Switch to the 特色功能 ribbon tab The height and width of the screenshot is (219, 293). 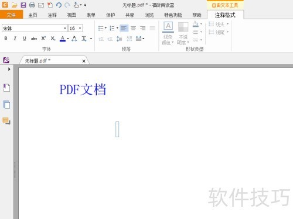(173, 15)
